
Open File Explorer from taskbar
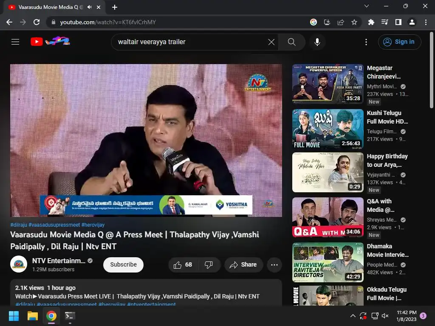click(32, 316)
